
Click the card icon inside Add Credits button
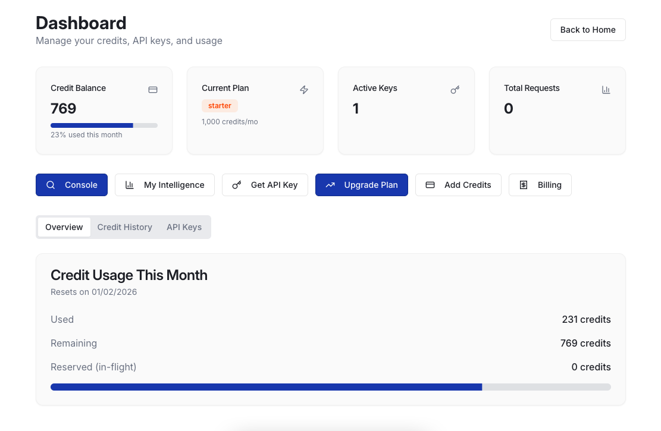(x=430, y=185)
